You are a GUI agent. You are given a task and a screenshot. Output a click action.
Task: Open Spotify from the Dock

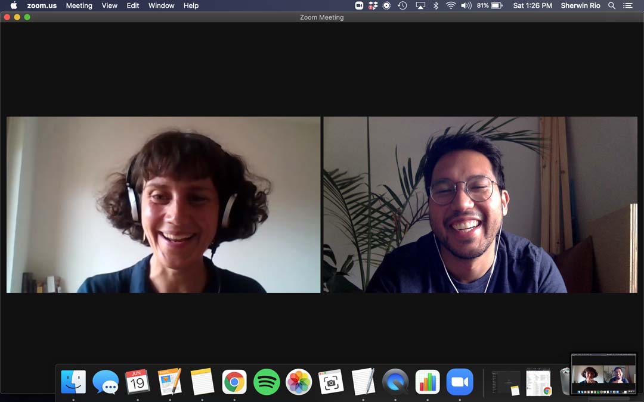pyautogui.click(x=267, y=382)
